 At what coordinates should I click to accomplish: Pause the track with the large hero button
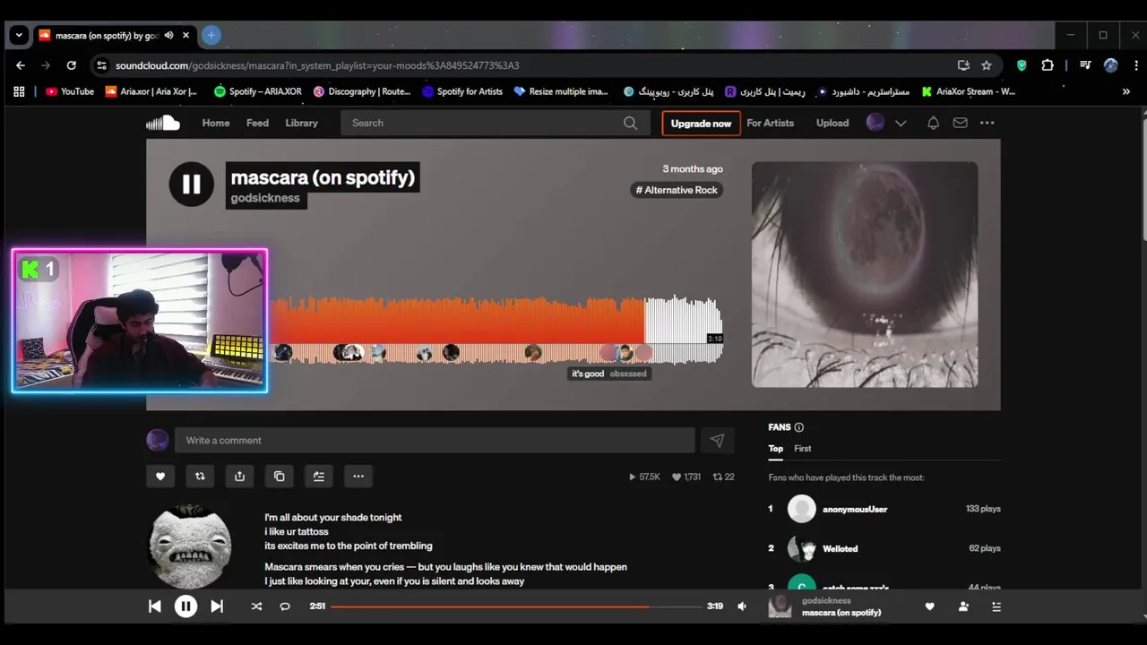point(192,185)
